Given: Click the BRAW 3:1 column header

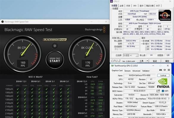Looking at the screenshot, I should (x=64, y=81).
